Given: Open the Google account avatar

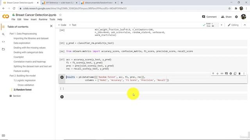Looking at the screenshot, I should [243, 17].
